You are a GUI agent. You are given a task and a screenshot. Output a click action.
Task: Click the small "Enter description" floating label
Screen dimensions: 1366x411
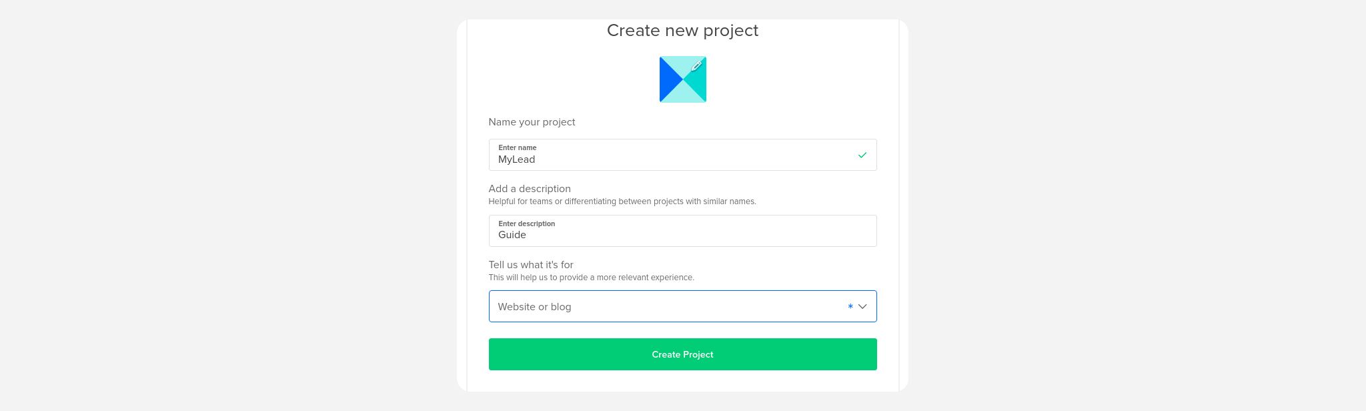[526, 224]
